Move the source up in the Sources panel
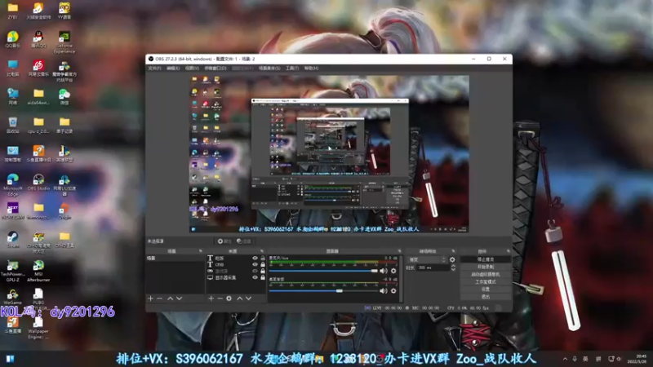Screen dimensions: 653x367 [x=239, y=298]
